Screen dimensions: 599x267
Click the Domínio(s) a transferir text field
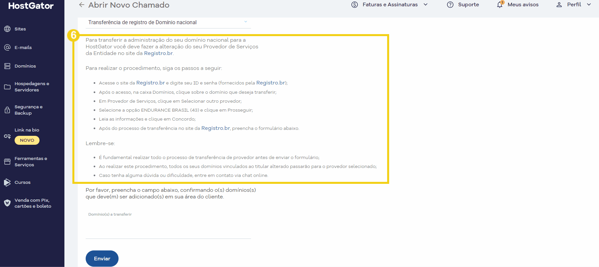(168, 225)
